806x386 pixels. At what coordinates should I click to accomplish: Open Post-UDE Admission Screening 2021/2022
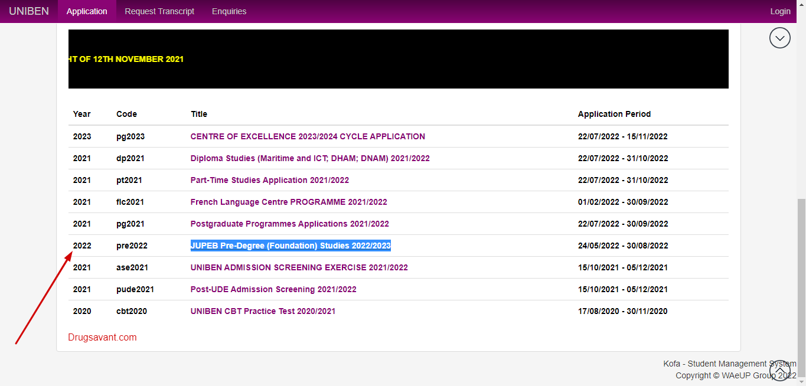pos(273,289)
